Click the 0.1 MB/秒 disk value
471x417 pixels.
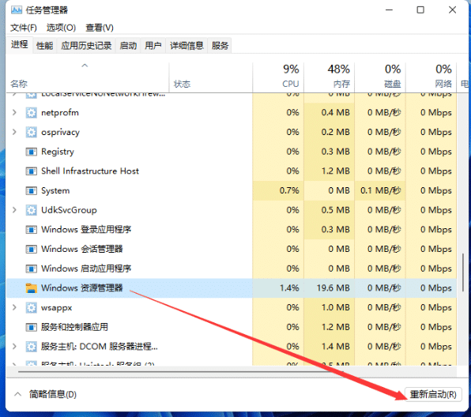[x=381, y=190]
